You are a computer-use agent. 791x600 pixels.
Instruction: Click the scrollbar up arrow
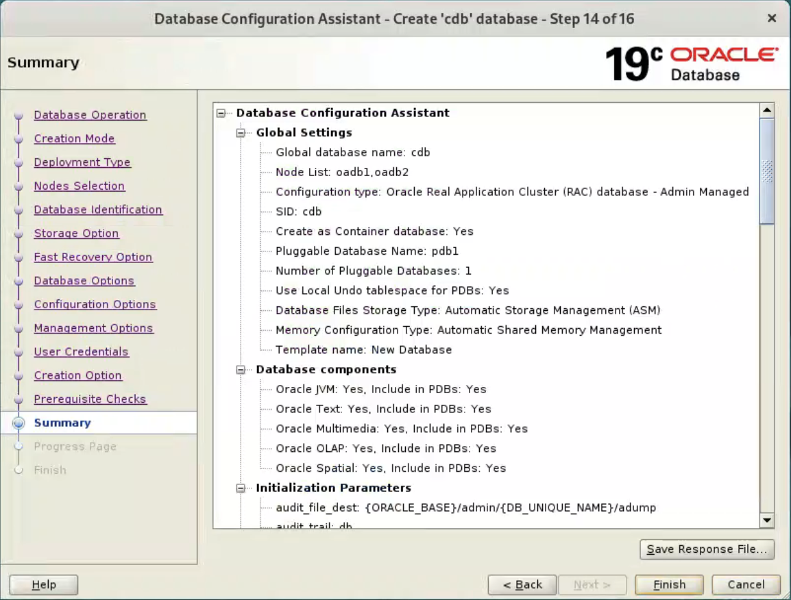click(x=767, y=110)
